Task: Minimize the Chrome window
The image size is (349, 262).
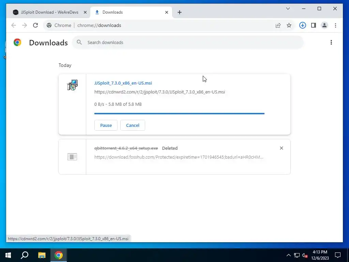Action: pos(304,9)
